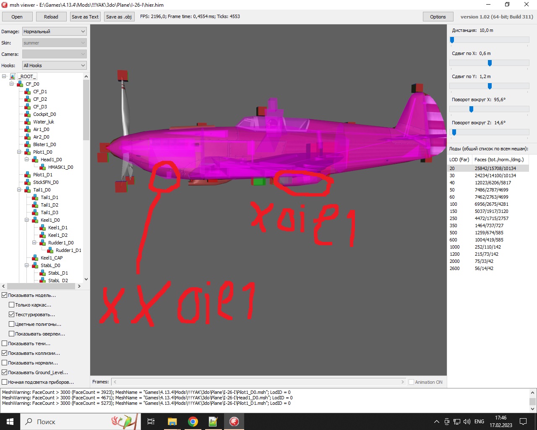
Task: Select LOD row 30 in the list
Action: tap(489, 176)
